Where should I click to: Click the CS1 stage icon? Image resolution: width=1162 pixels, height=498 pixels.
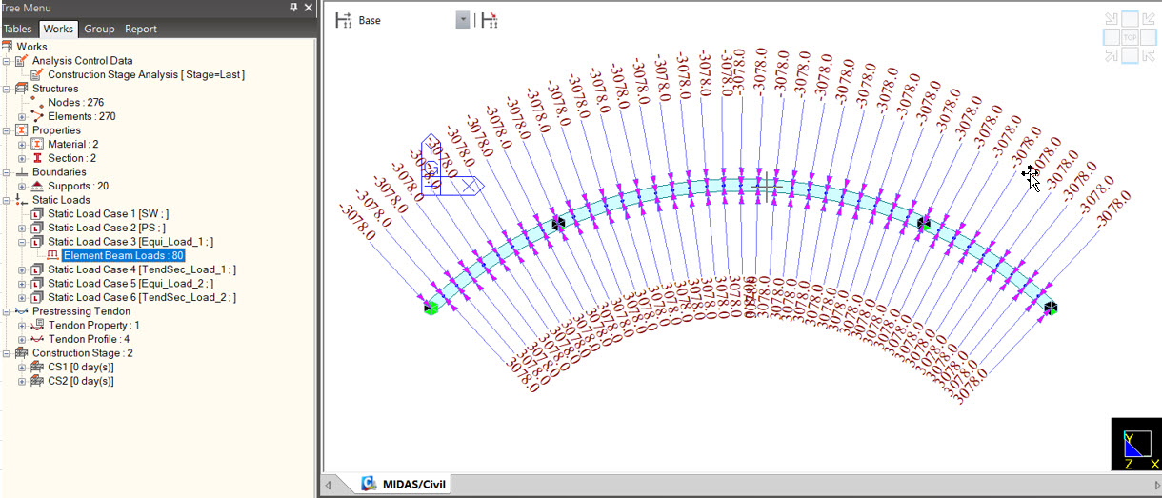pyautogui.click(x=37, y=367)
